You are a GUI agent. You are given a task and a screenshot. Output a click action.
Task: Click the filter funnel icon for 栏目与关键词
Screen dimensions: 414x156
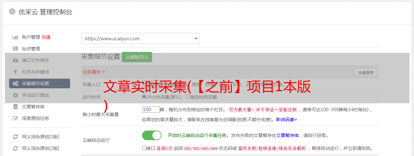click(15, 72)
